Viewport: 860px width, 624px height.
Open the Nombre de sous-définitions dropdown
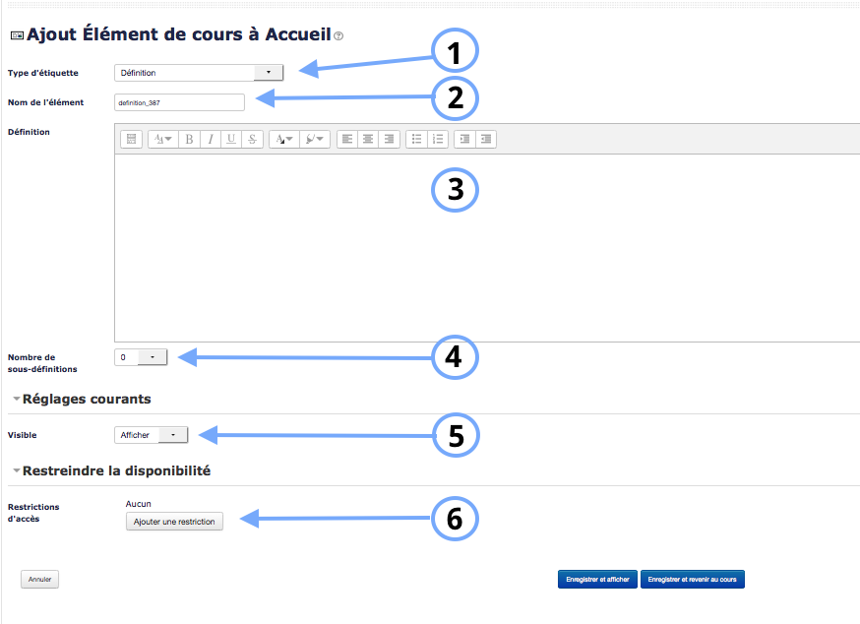(x=141, y=357)
